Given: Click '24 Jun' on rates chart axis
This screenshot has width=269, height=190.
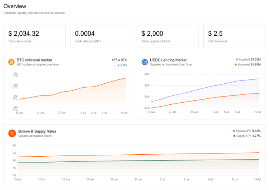Looking at the screenshot, I should click(90, 179).
